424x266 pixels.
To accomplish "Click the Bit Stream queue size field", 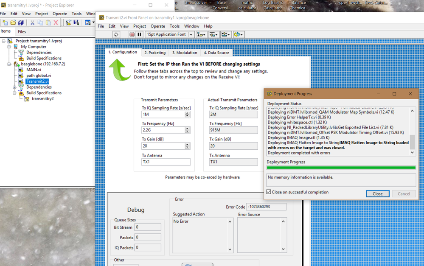I will [x=148, y=227].
